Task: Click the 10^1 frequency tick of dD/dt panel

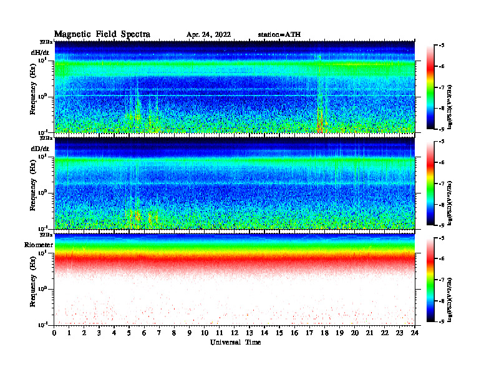Action: pyautogui.click(x=42, y=156)
